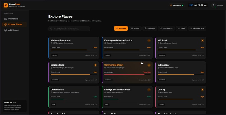226x115 pixels.
Task: Switch to the Parks filter
Action: pos(181,28)
